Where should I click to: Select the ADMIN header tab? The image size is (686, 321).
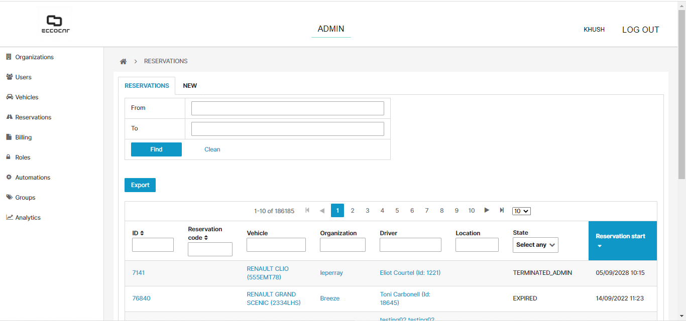(331, 29)
